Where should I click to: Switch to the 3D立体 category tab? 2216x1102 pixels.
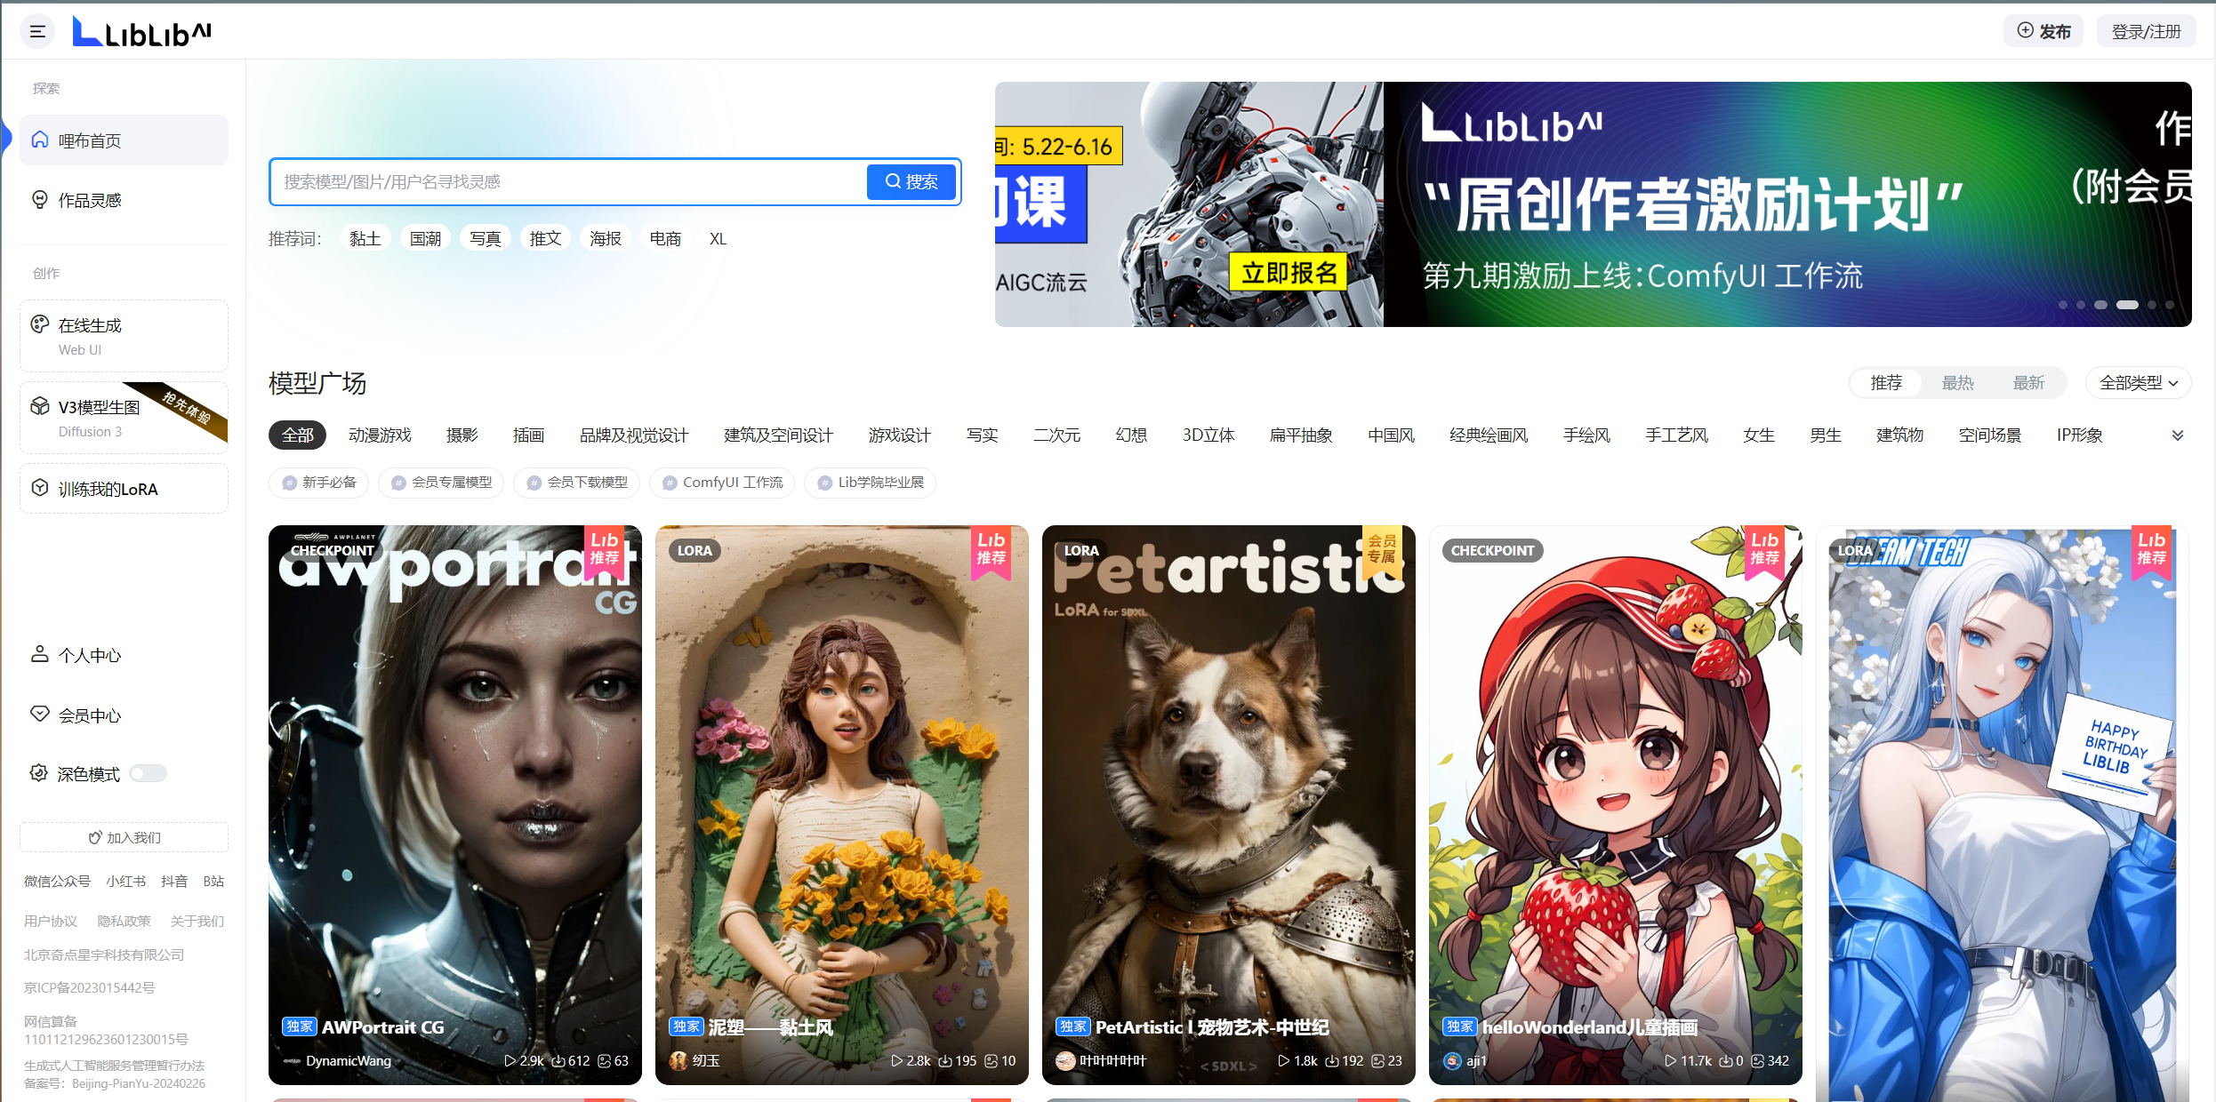coord(1208,435)
